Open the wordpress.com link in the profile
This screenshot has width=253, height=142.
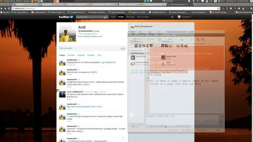[x=90, y=36]
